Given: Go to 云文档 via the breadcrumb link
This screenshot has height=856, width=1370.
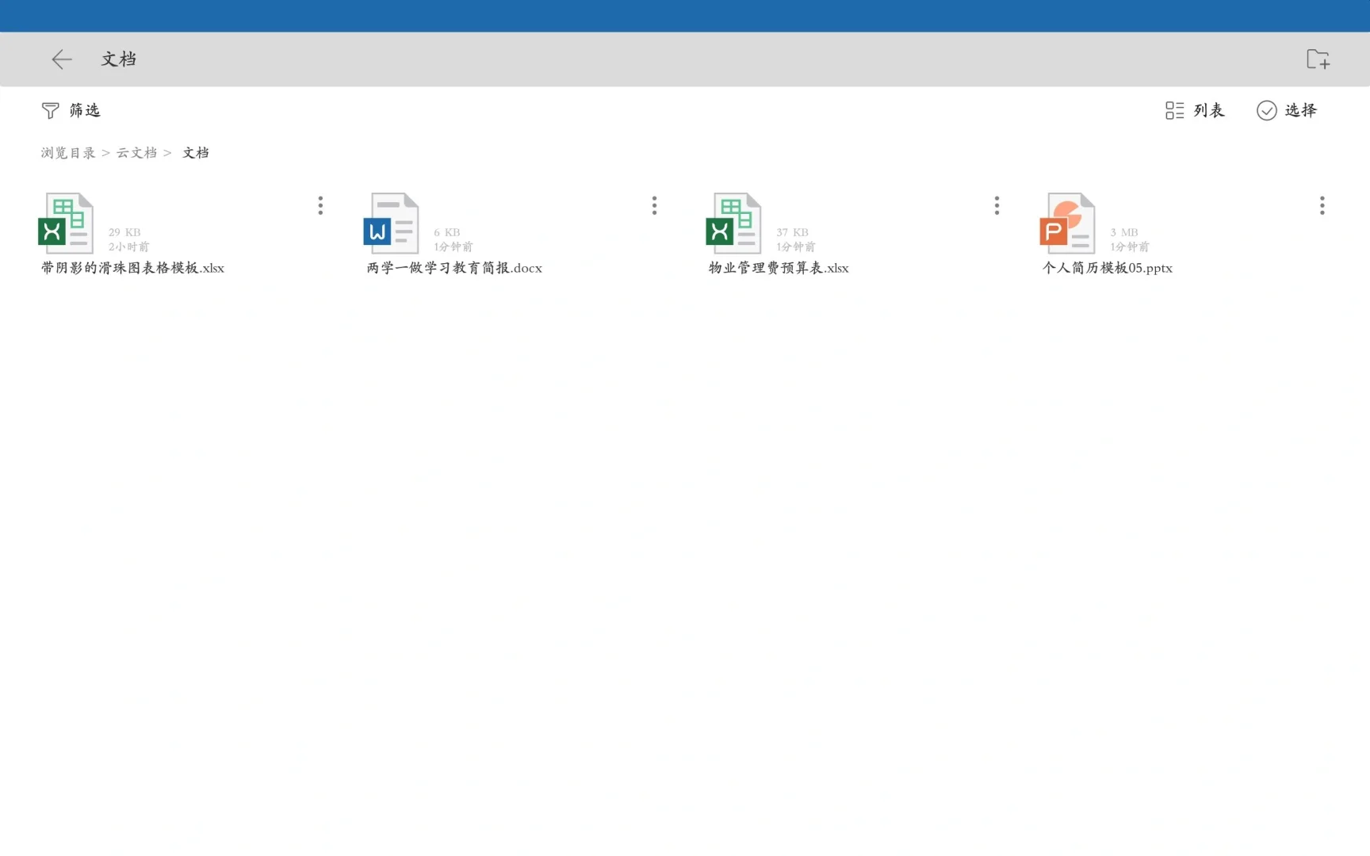Looking at the screenshot, I should [137, 152].
